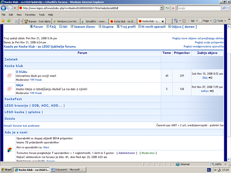Stop loading with the red X icon
Viewport: 231px width, 173px height.
point(173,8)
